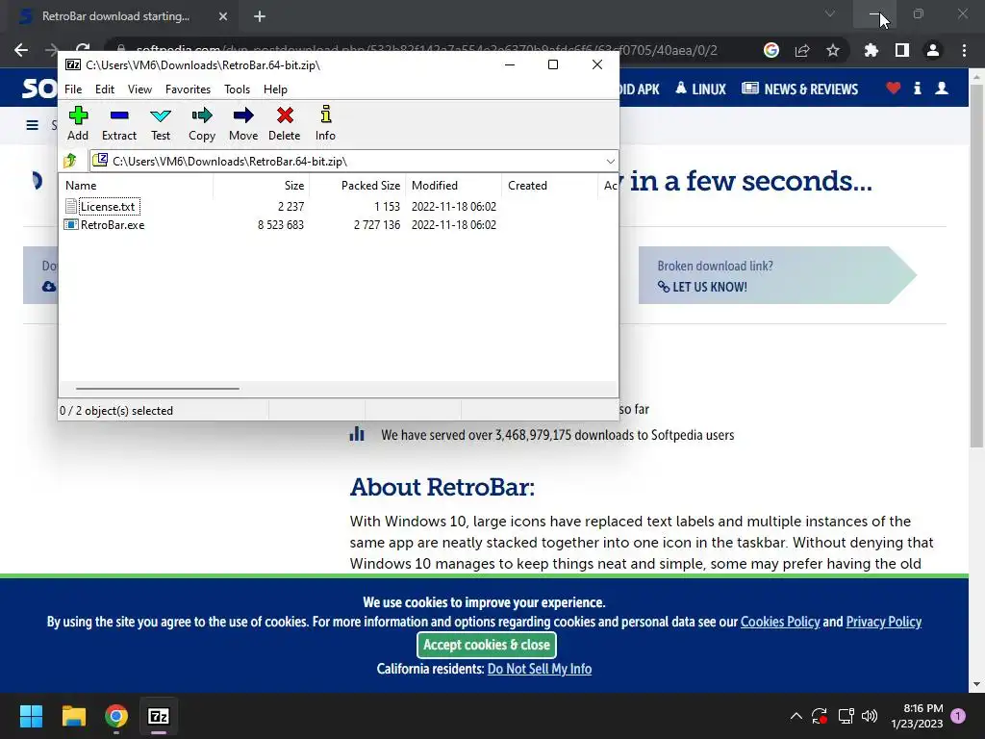Click packed size 2 727 136
985x739 pixels.
click(x=377, y=225)
